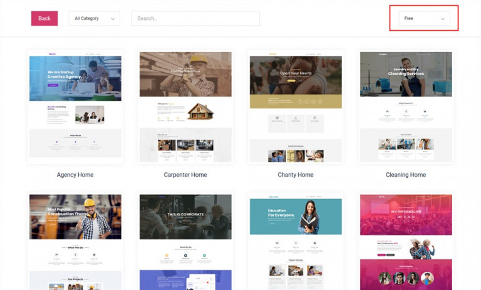Open the This Is Corporate template thumbnail
The image size is (481, 290).
pyautogui.click(x=185, y=241)
